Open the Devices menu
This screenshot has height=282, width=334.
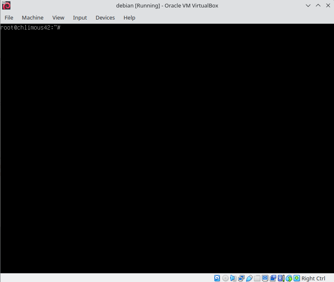click(105, 17)
